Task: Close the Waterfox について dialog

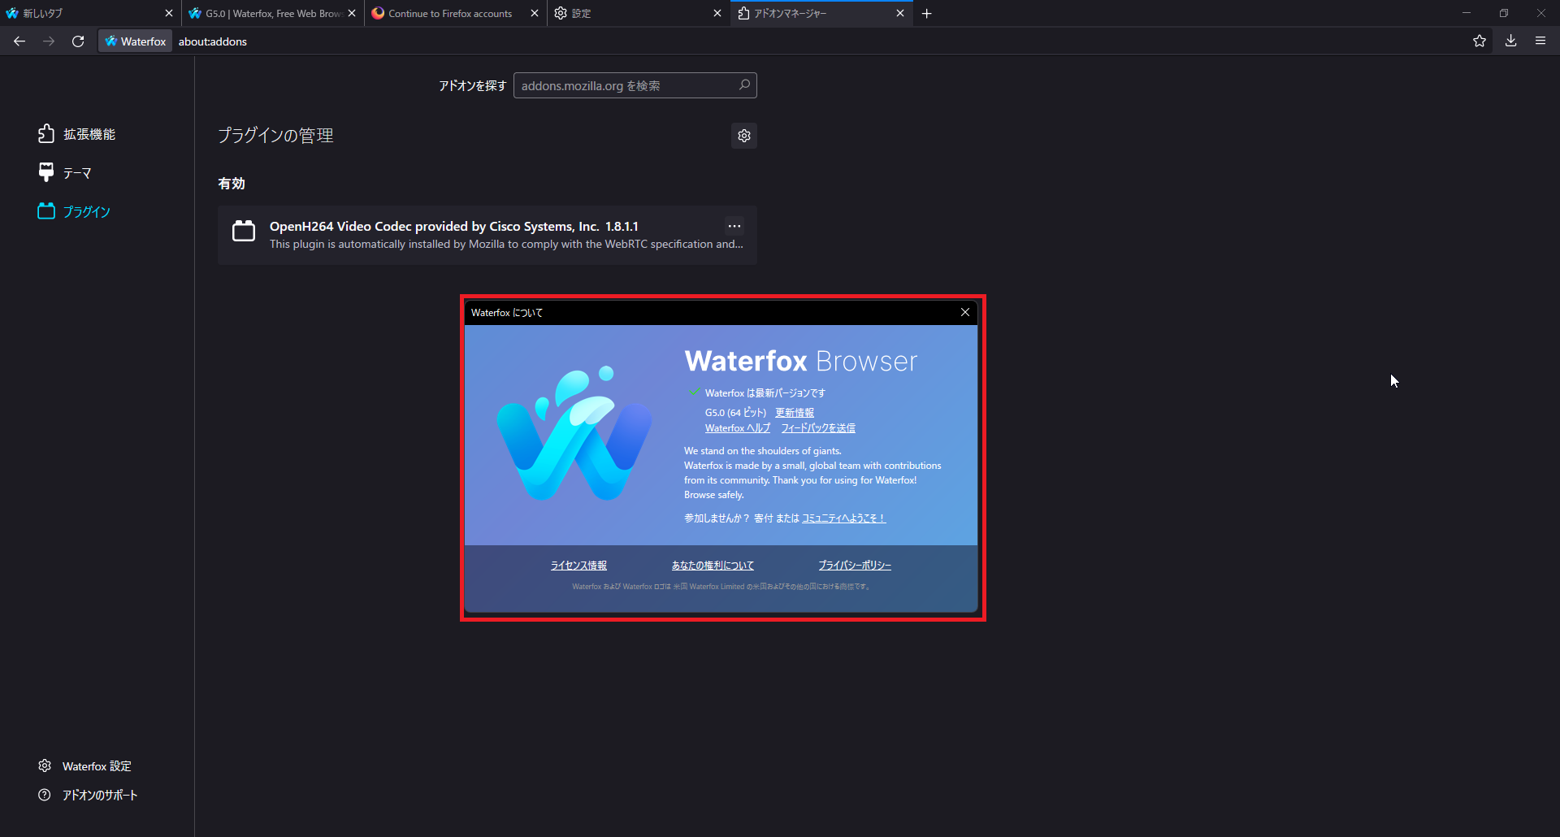Action: click(x=965, y=313)
